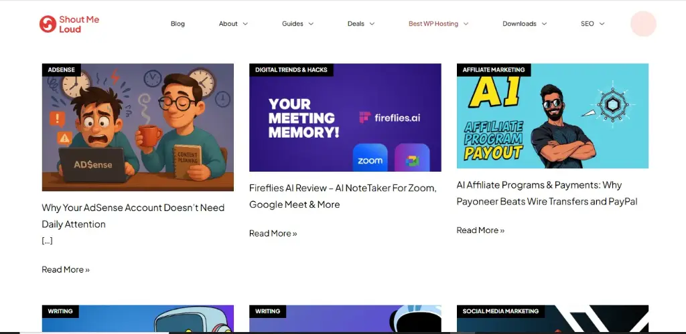Open the Blog menu item
Image resolution: width=686 pixels, height=334 pixels.
(x=178, y=24)
